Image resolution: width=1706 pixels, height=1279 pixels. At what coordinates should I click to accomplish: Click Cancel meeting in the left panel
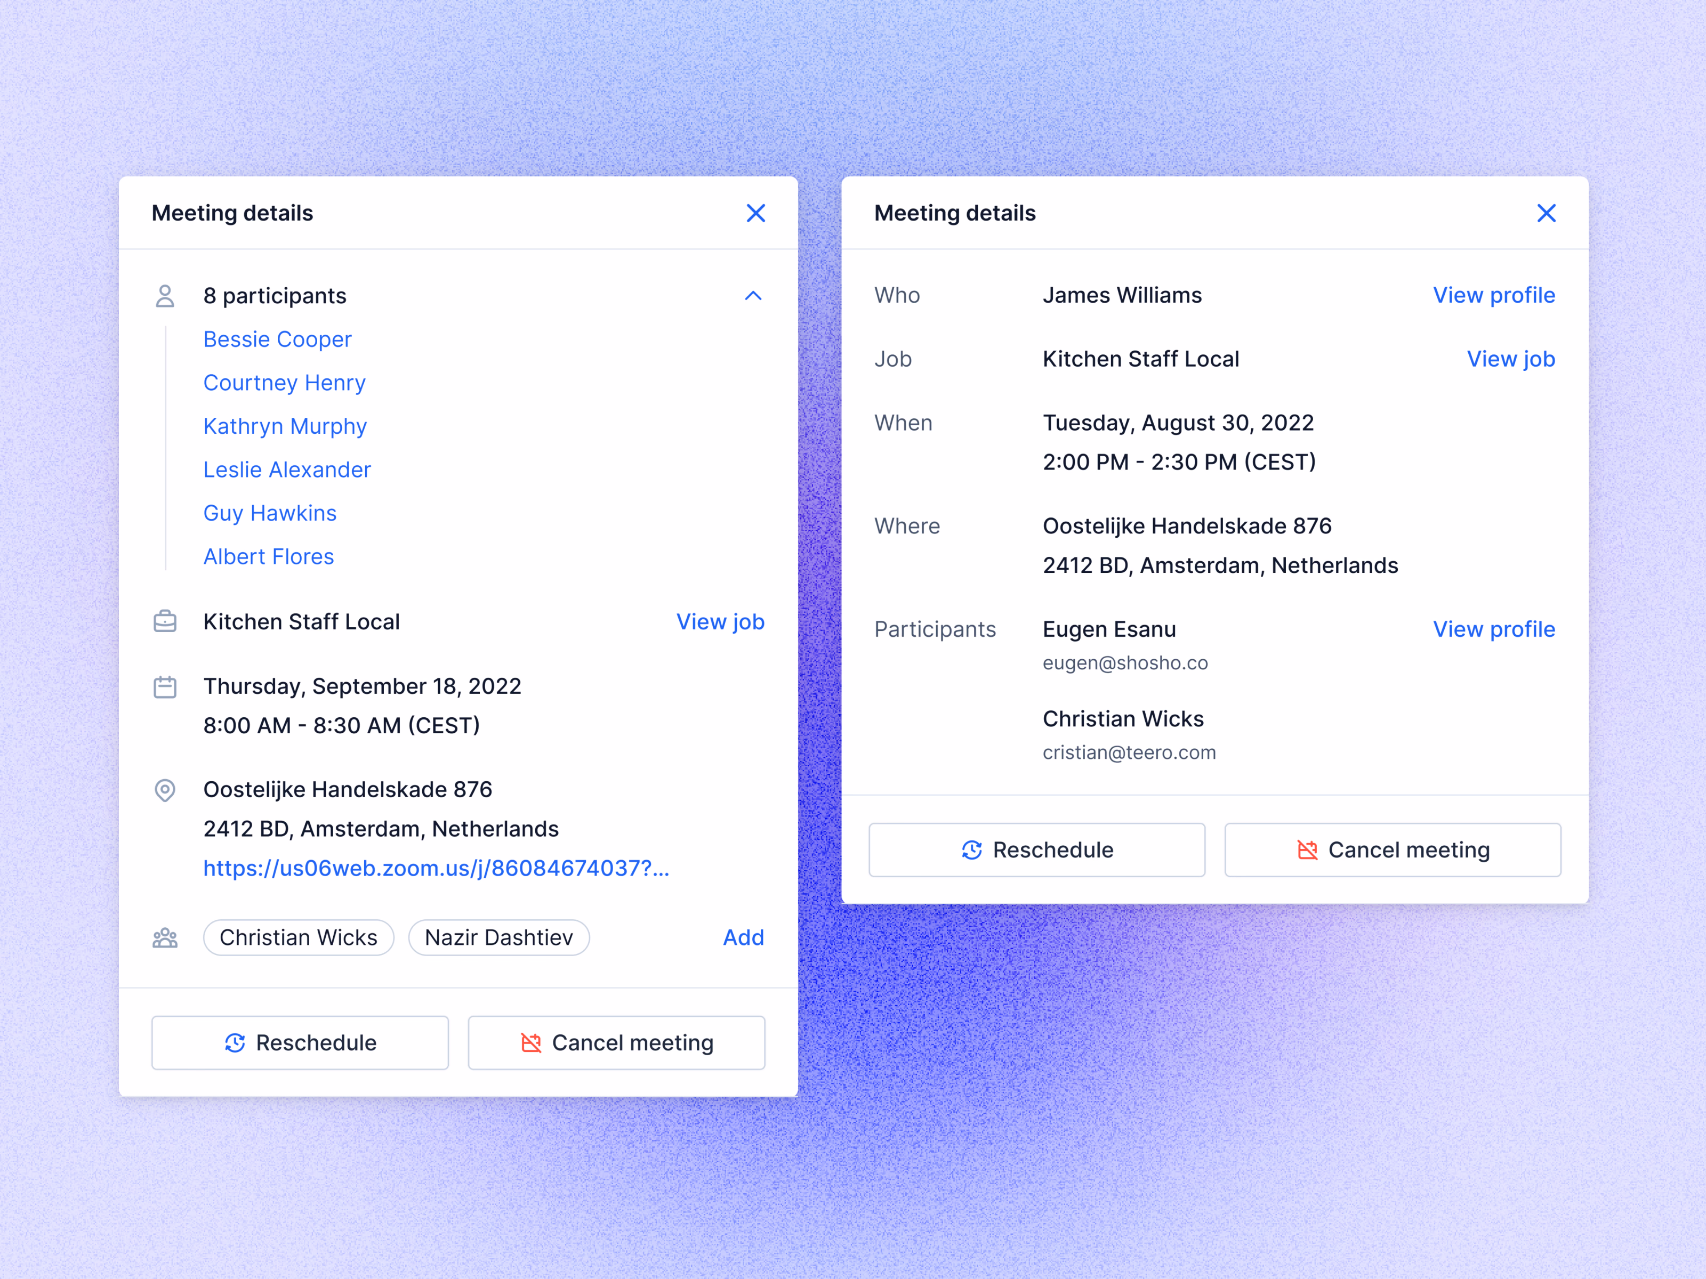(x=616, y=1043)
